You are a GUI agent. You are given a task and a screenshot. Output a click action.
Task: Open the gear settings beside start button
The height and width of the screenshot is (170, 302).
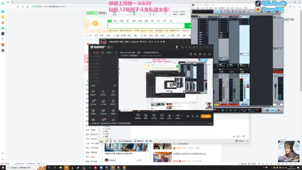197,116
